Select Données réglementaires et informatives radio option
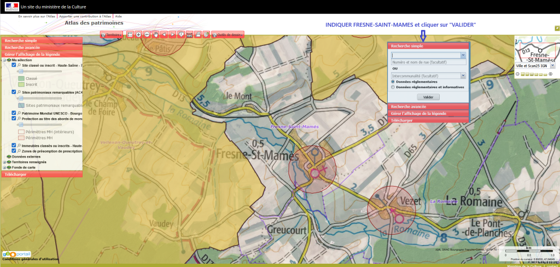Image resolution: width=560 pixels, height=267 pixels. coord(393,86)
